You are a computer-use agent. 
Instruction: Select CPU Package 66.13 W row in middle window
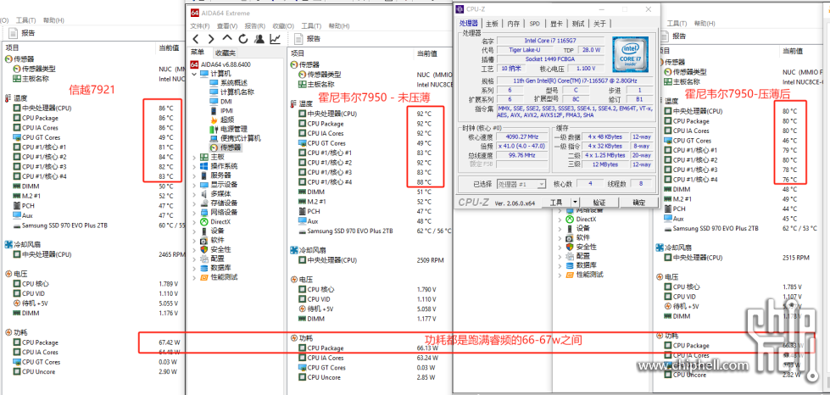pos(370,348)
